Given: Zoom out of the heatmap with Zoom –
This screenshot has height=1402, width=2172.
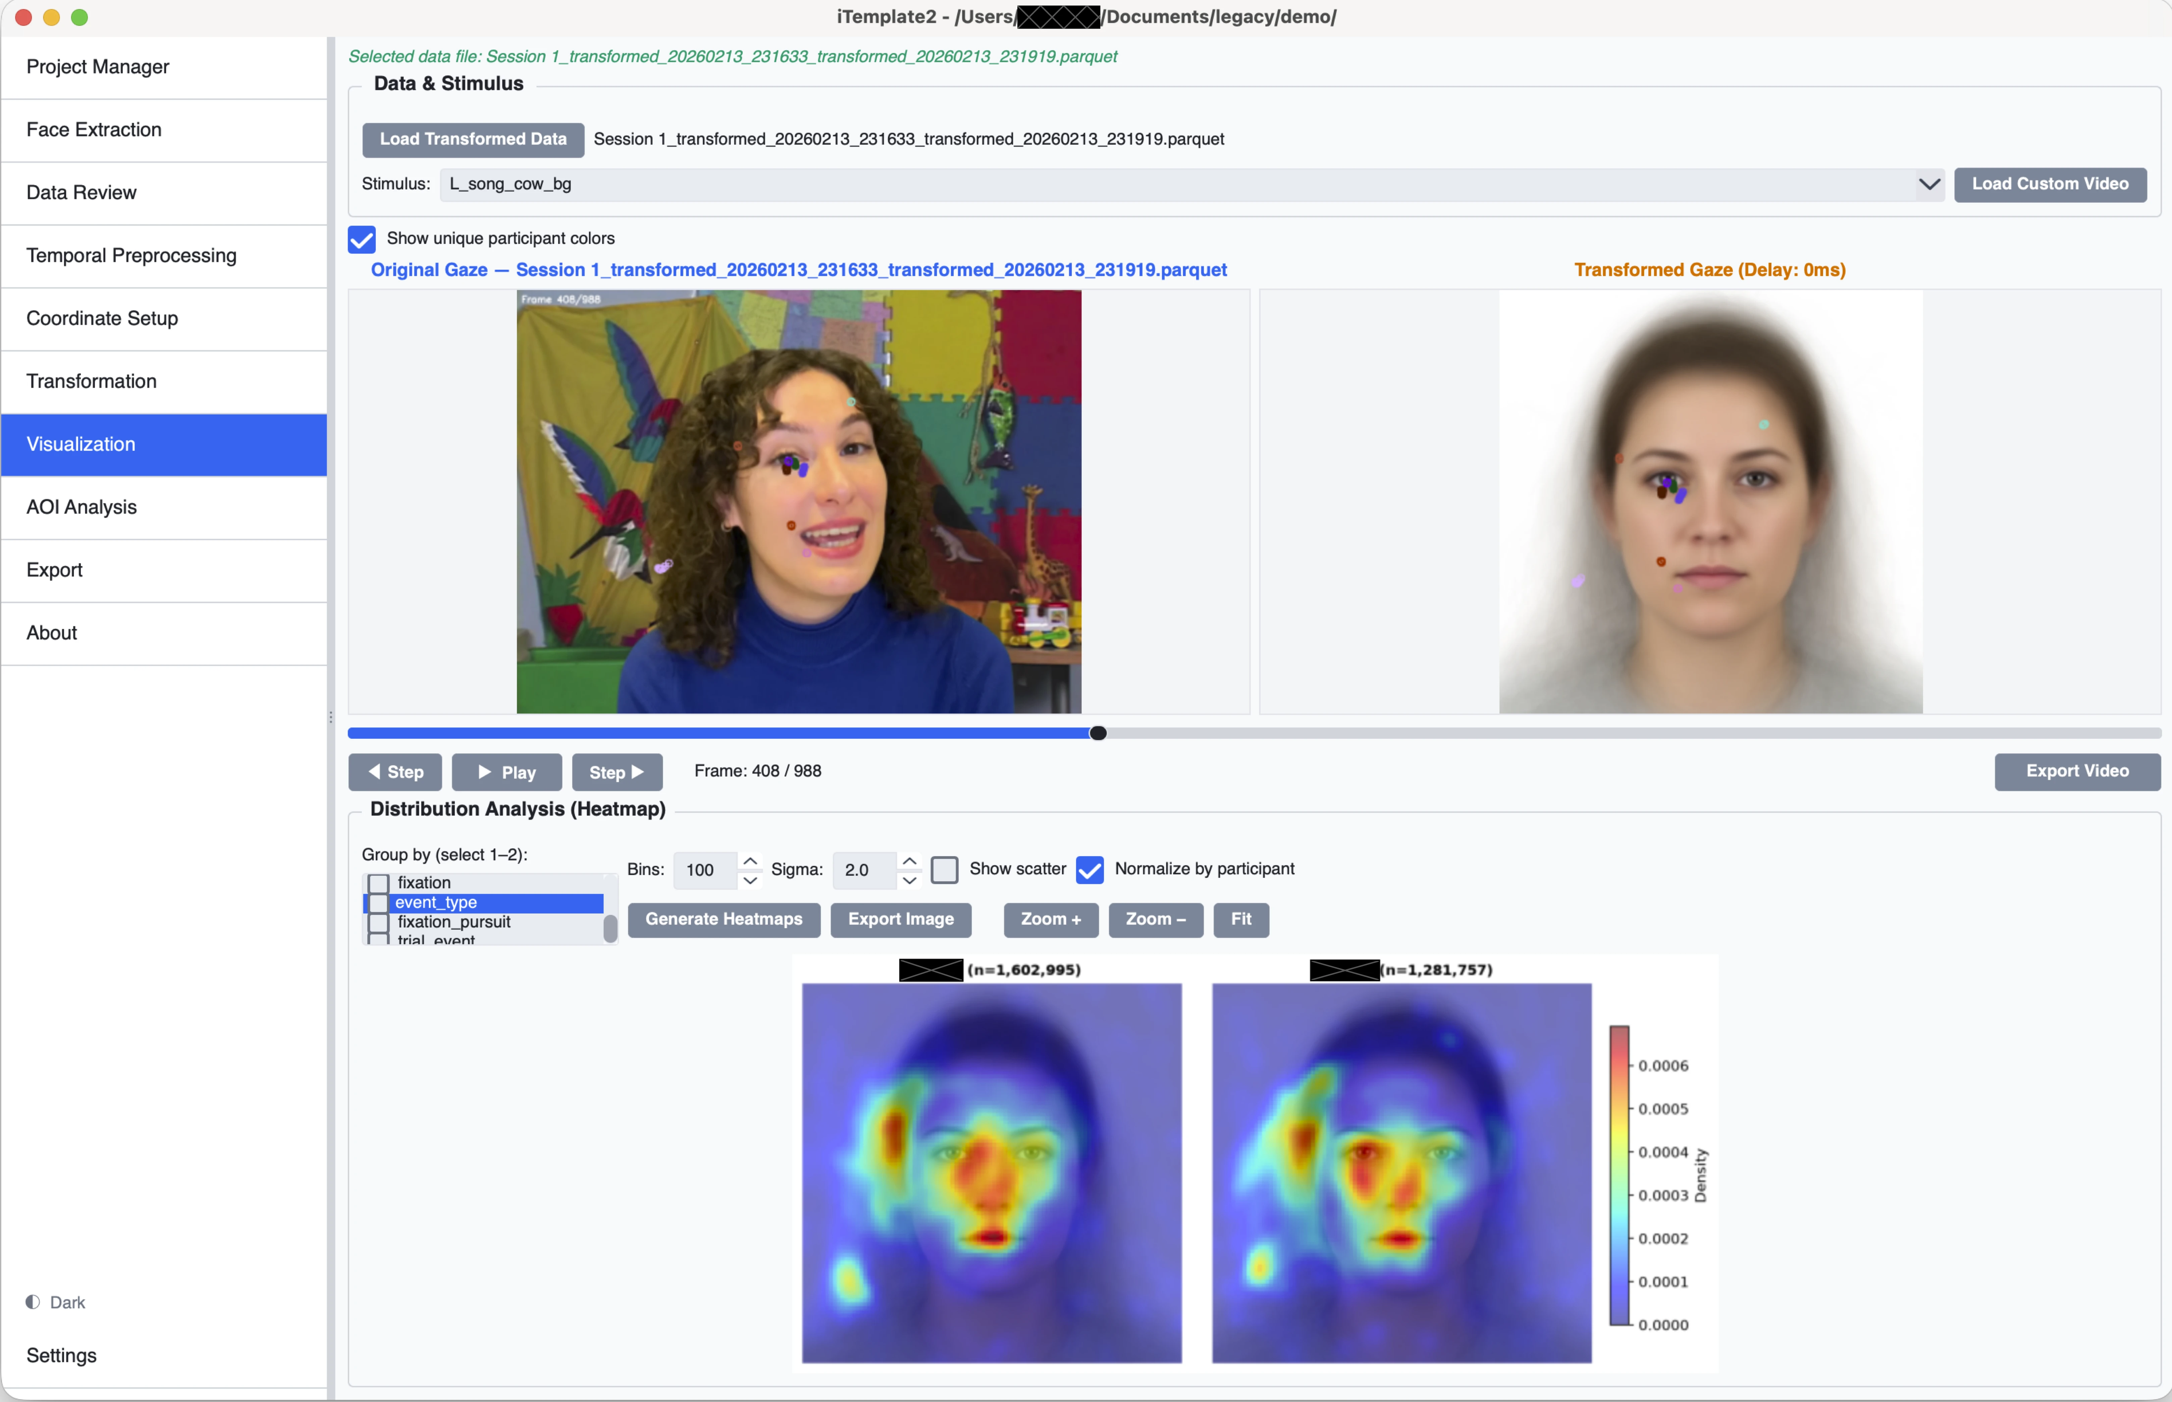Looking at the screenshot, I should click(x=1155, y=920).
